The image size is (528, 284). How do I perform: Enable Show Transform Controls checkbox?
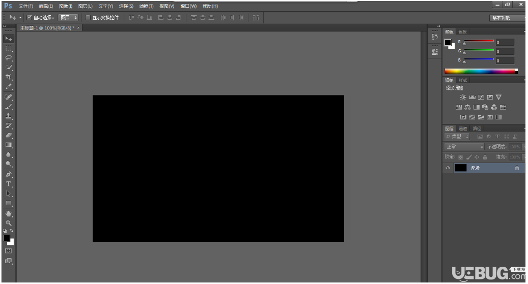(88, 17)
